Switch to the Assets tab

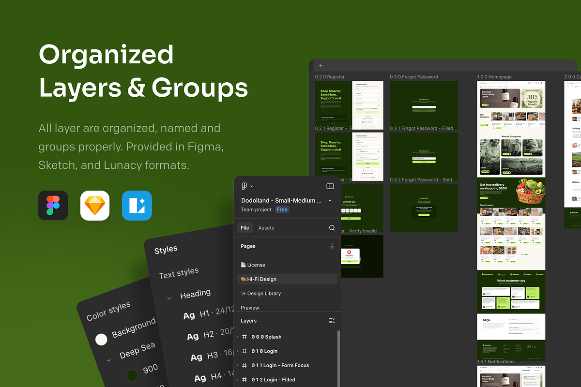(x=266, y=228)
